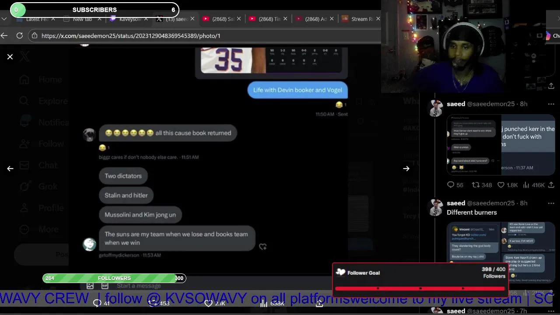
Task: Click the Different burners tweet text
Action: [472, 213]
